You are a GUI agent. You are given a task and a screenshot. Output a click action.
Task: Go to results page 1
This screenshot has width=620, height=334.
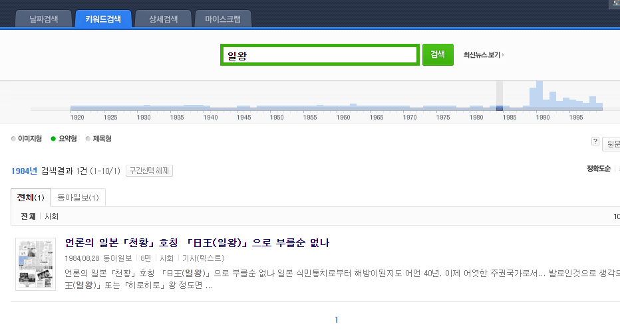(x=337, y=320)
